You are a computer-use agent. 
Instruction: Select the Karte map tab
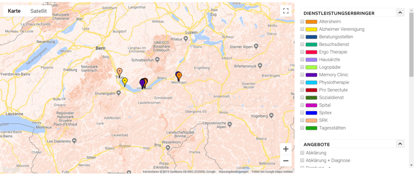point(14,11)
